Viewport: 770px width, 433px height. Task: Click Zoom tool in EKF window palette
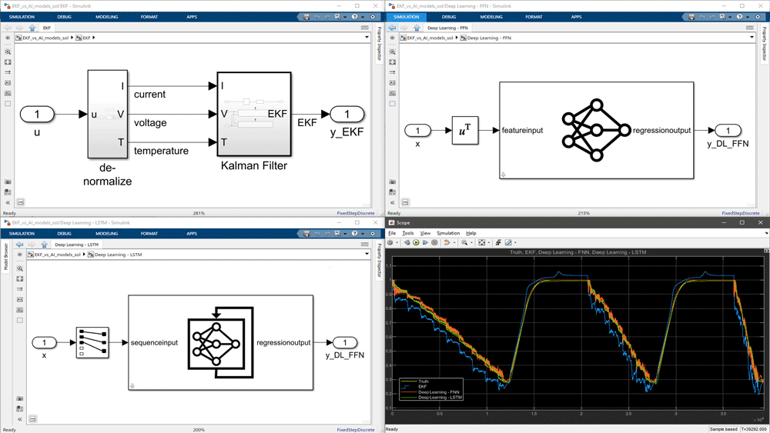click(x=8, y=52)
